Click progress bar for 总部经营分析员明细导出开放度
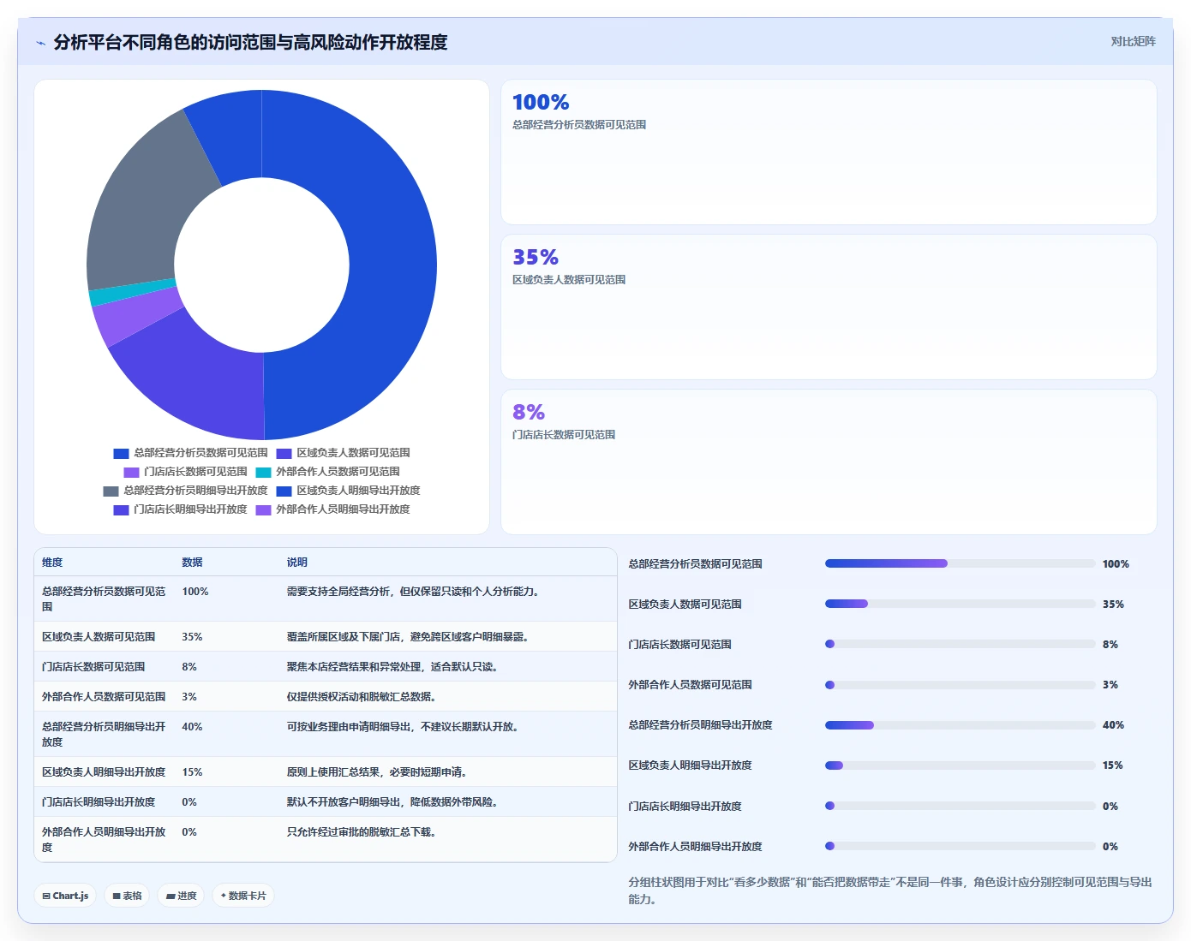The height and width of the screenshot is (941, 1191). (x=960, y=725)
